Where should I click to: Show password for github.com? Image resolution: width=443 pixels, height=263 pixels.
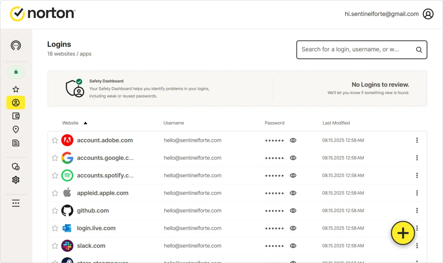coord(293,210)
